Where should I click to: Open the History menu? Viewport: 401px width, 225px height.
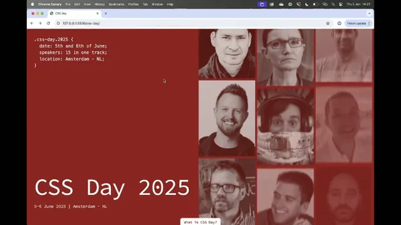click(100, 4)
